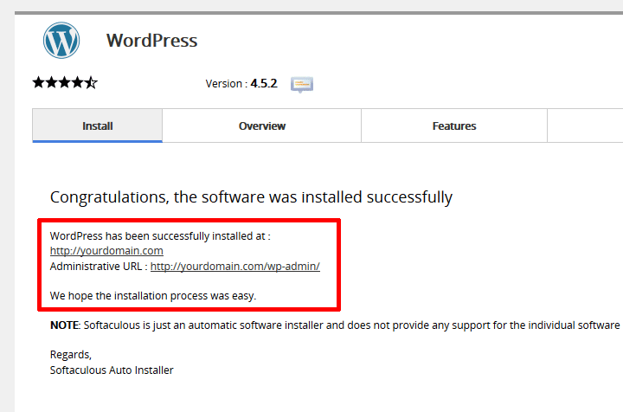Click the WordPress title heading

151,41
